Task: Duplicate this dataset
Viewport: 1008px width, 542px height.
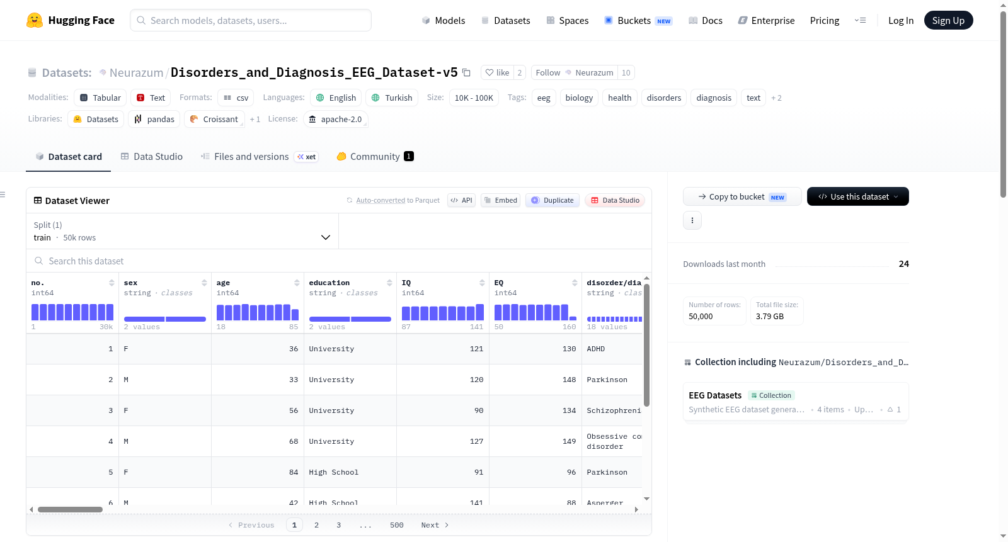Action: tap(553, 200)
